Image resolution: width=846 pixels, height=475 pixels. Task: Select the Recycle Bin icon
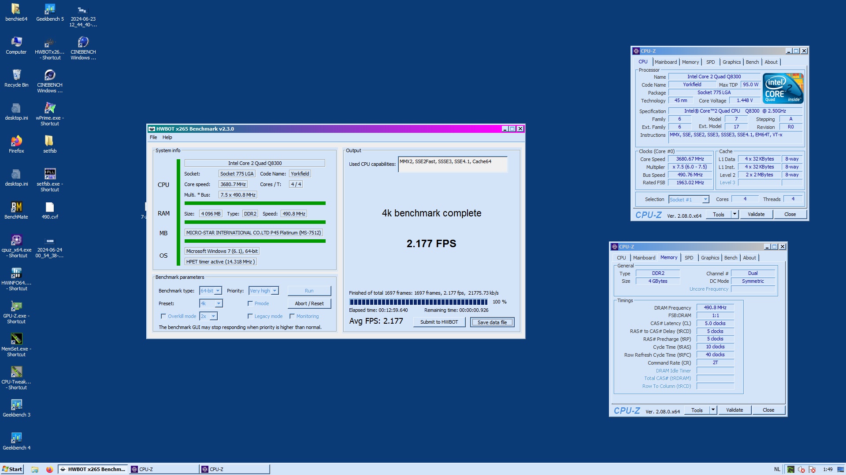(16, 78)
